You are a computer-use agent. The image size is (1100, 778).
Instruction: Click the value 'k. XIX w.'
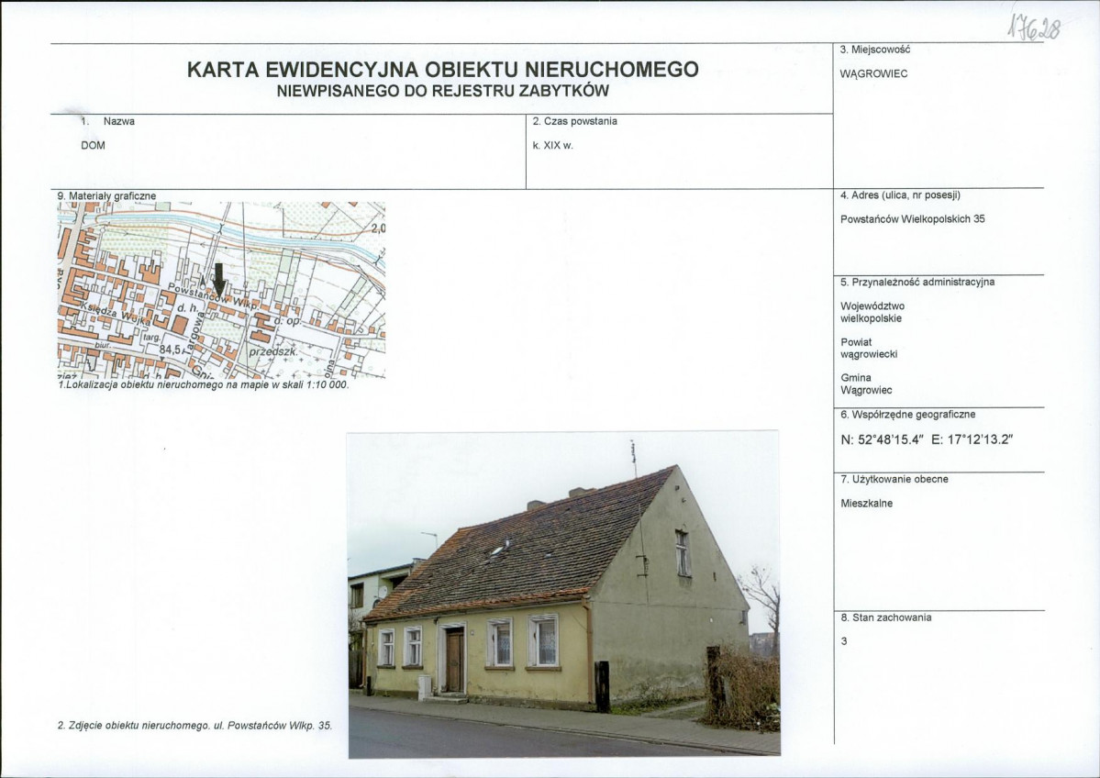point(553,146)
